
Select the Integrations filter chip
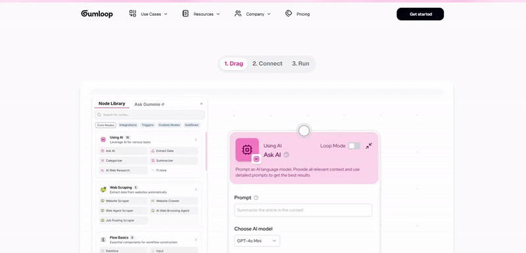tap(128, 125)
